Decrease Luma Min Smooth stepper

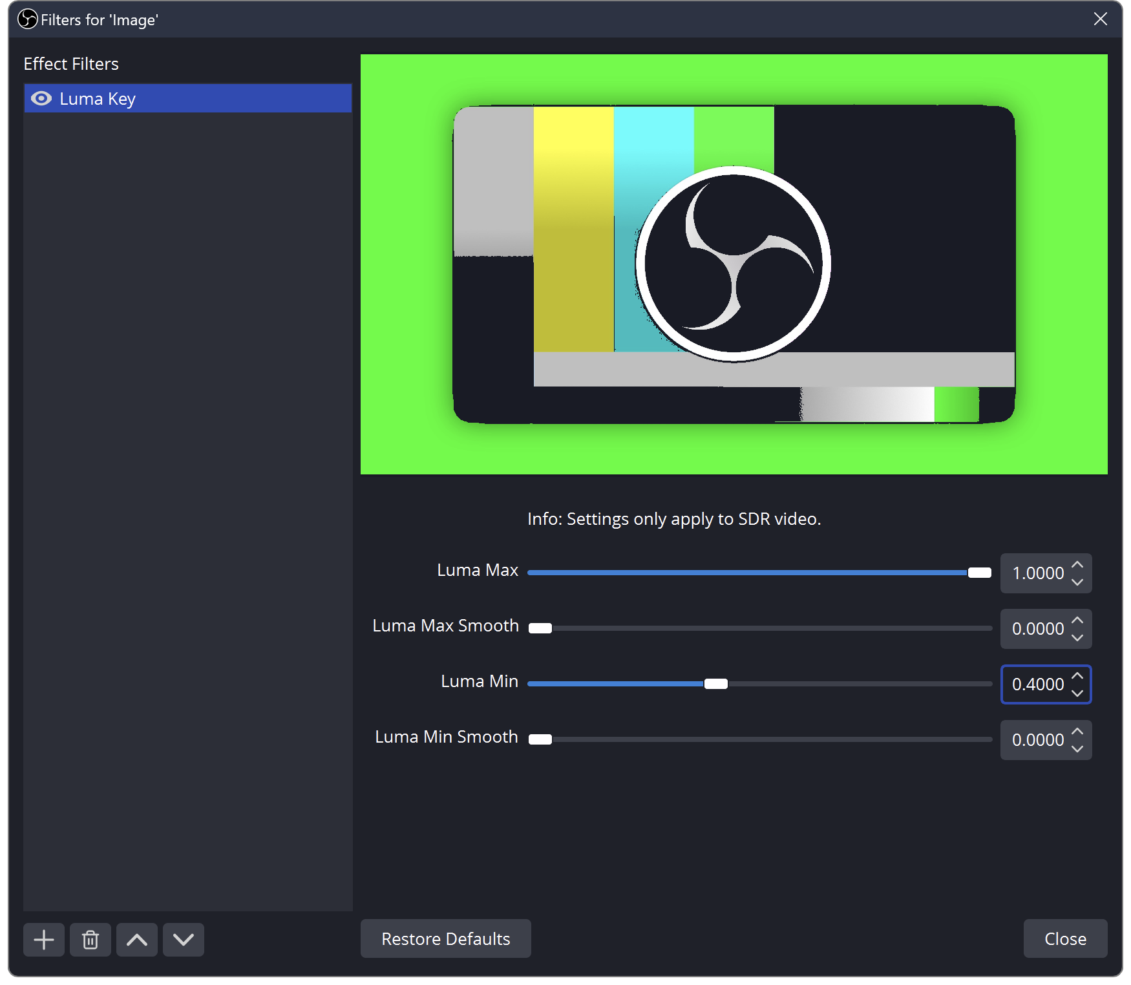(1077, 748)
